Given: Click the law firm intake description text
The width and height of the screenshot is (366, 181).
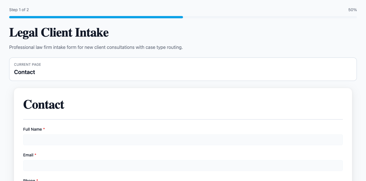Looking at the screenshot, I should click(96, 47).
